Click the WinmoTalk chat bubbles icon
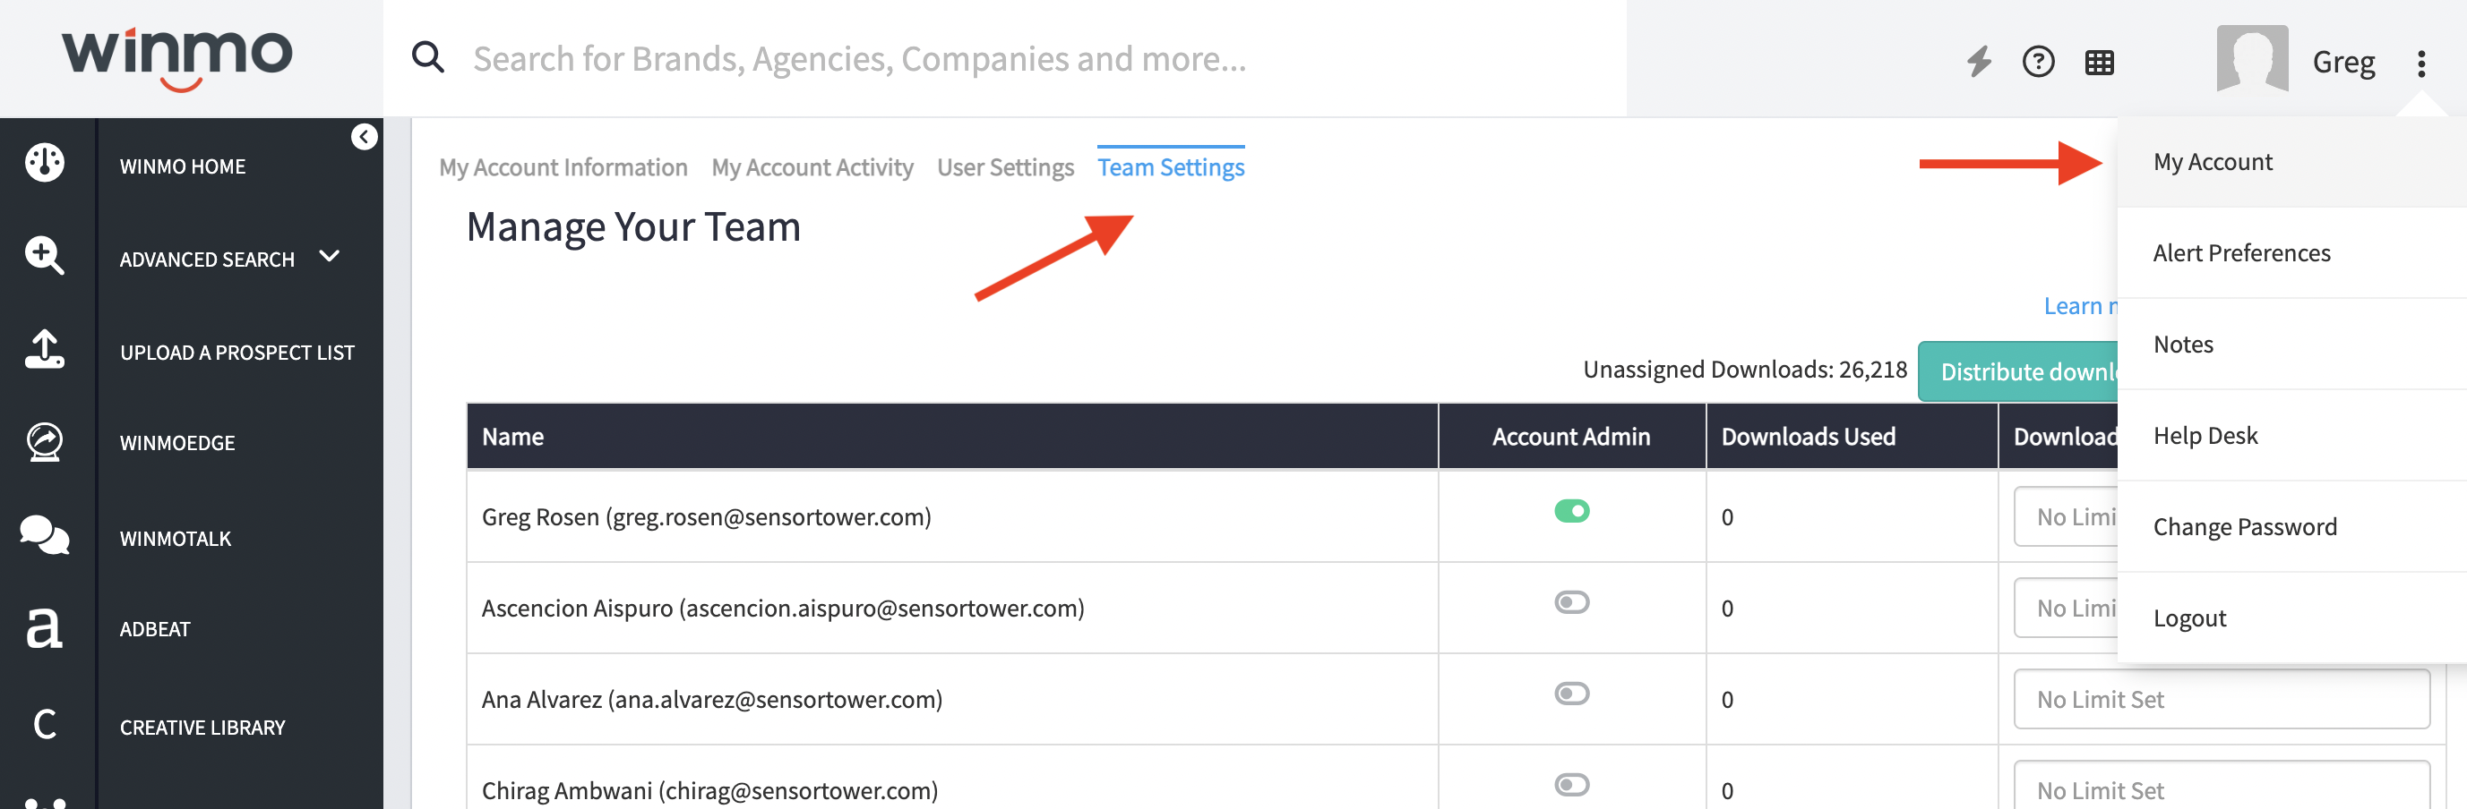Image resolution: width=2467 pixels, height=809 pixels. coord(44,534)
